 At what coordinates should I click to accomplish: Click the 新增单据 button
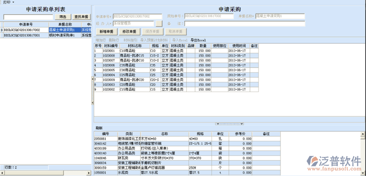tap(107, 31)
